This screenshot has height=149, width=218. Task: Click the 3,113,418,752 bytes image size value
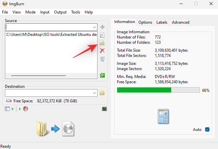171,63
